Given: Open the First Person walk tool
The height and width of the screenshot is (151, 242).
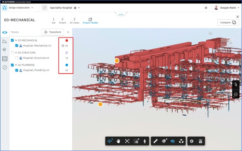Looking at the screenshot, I should 145,141.
